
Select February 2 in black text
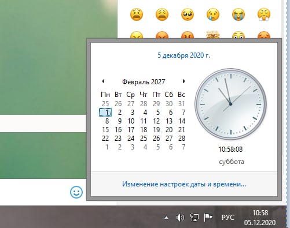point(120,113)
